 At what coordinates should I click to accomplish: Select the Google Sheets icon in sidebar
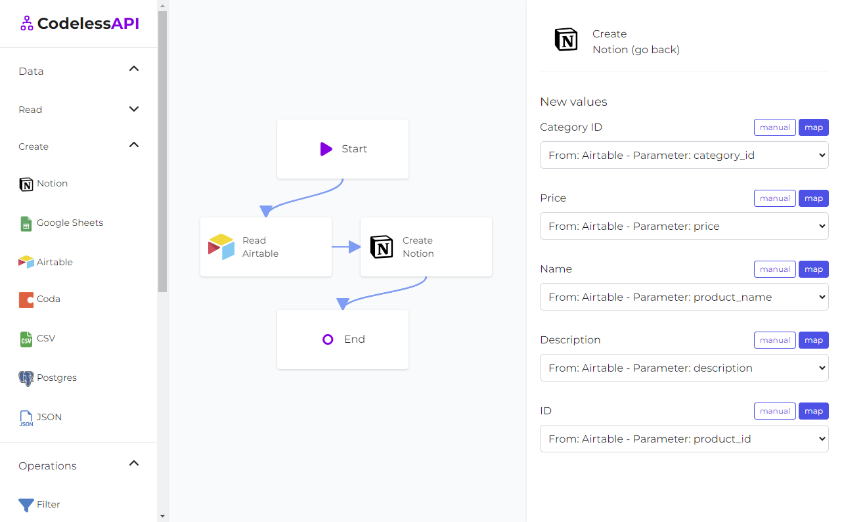pos(26,223)
